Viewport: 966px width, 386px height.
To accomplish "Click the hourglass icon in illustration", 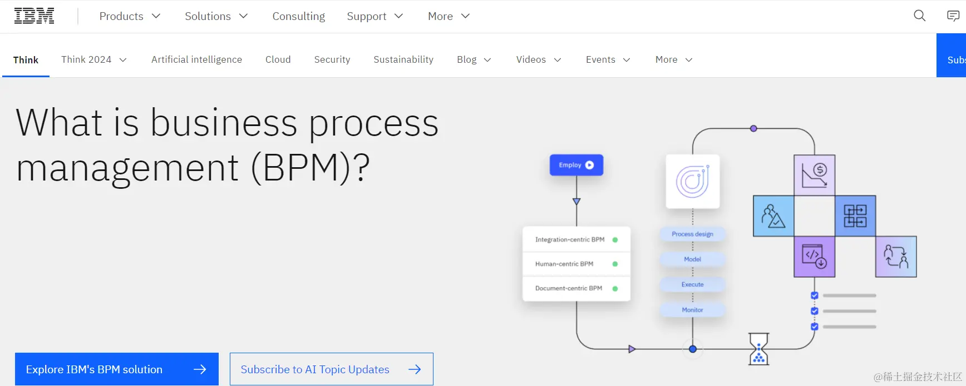I will point(758,349).
